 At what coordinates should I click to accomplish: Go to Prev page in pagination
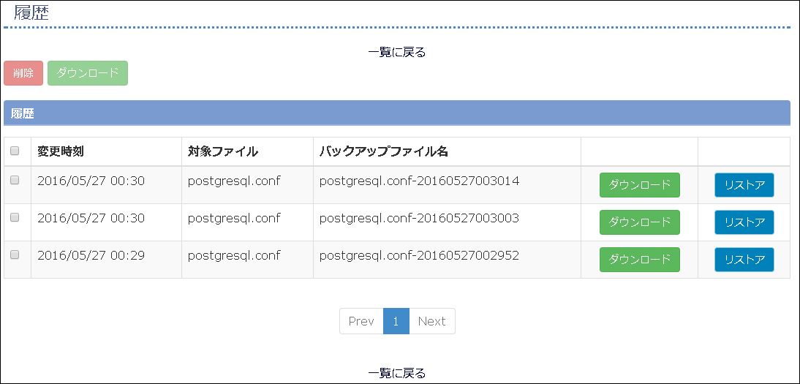coord(361,321)
